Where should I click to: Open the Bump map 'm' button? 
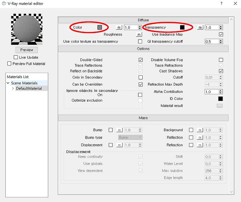(x=119, y=130)
